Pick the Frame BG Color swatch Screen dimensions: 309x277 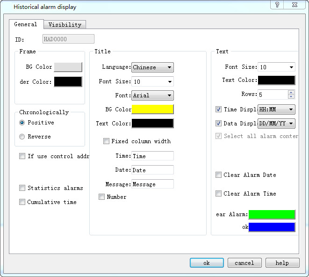[68, 67]
